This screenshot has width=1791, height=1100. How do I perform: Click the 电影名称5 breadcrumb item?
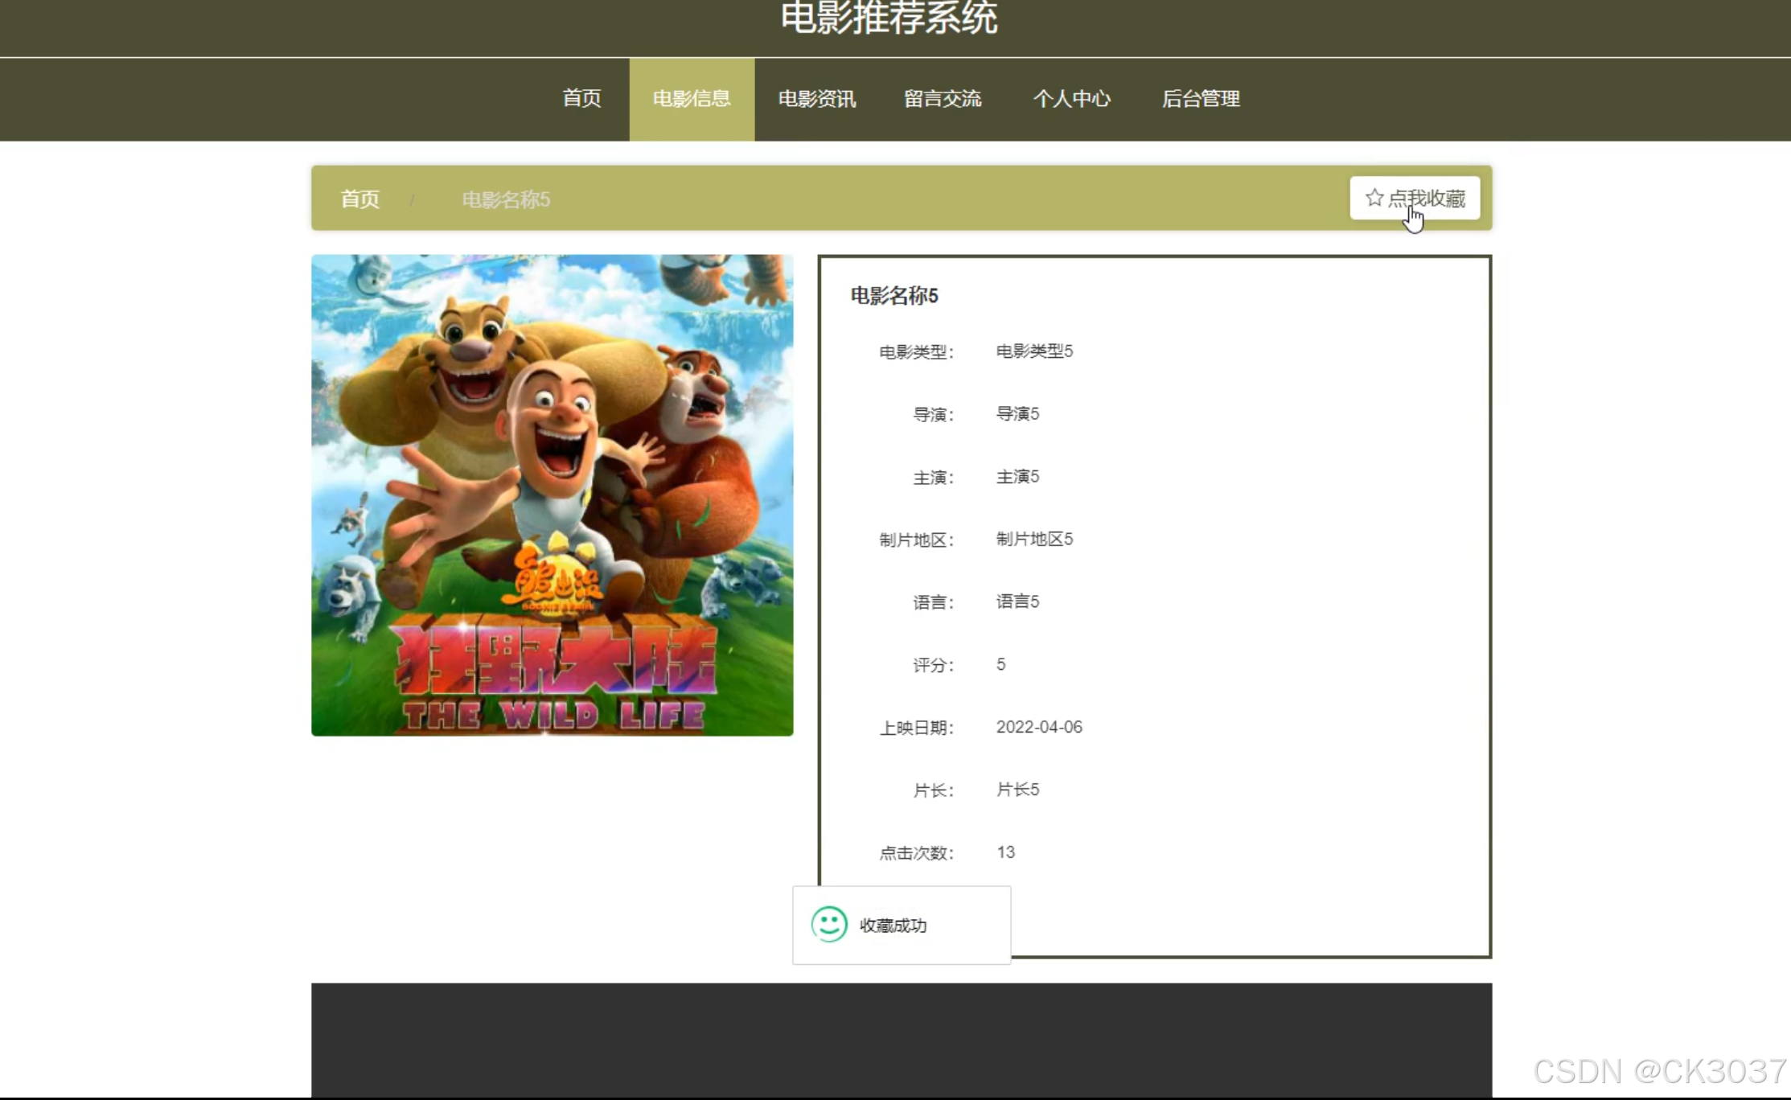(x=506, y=199)
